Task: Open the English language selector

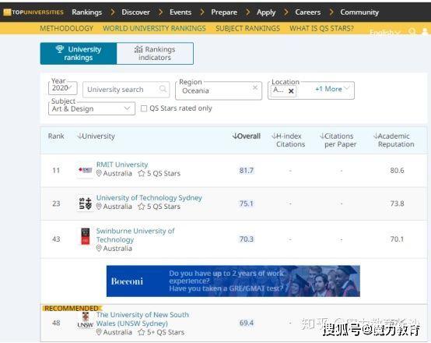Action: coord(385,33)
